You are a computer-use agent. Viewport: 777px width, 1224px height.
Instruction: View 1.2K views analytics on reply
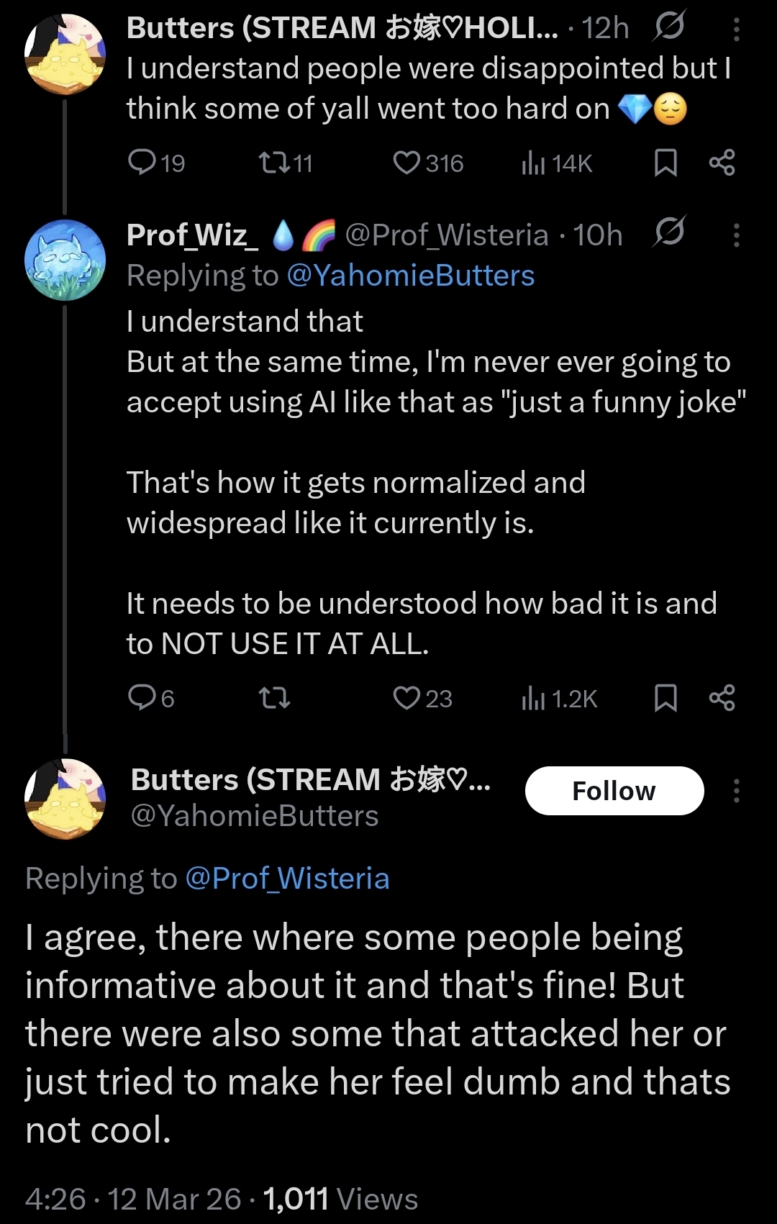[533, 698]
